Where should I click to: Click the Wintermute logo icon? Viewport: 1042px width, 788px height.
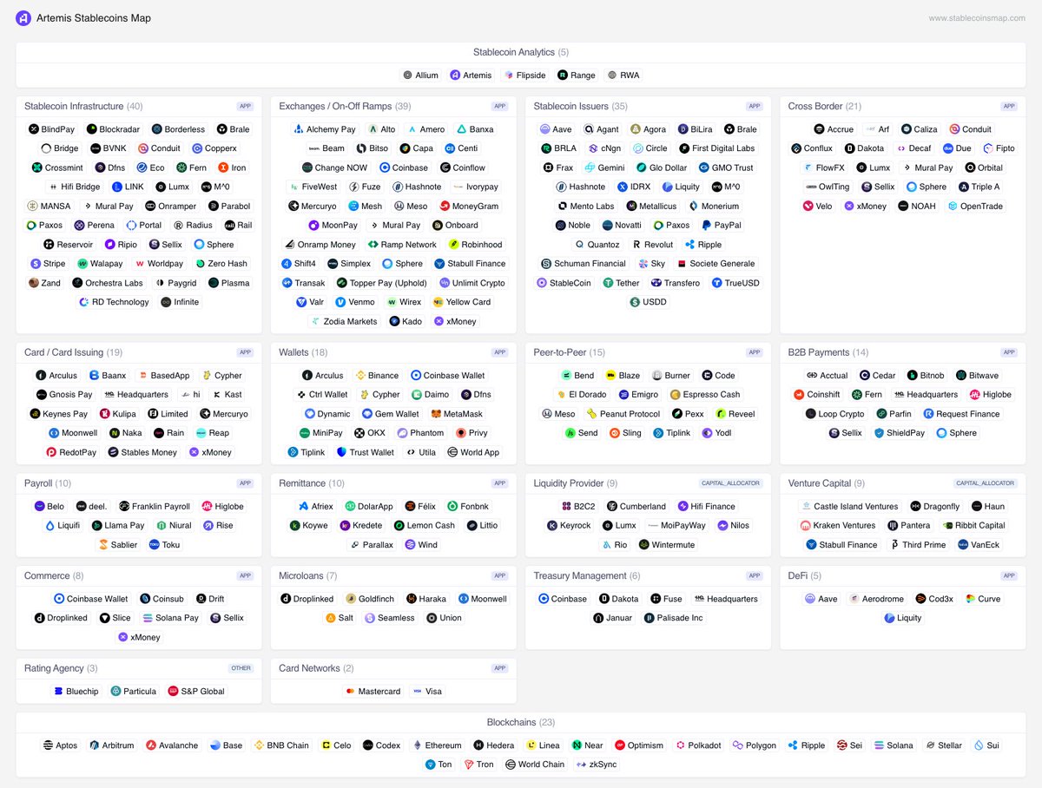click(644, 545)
